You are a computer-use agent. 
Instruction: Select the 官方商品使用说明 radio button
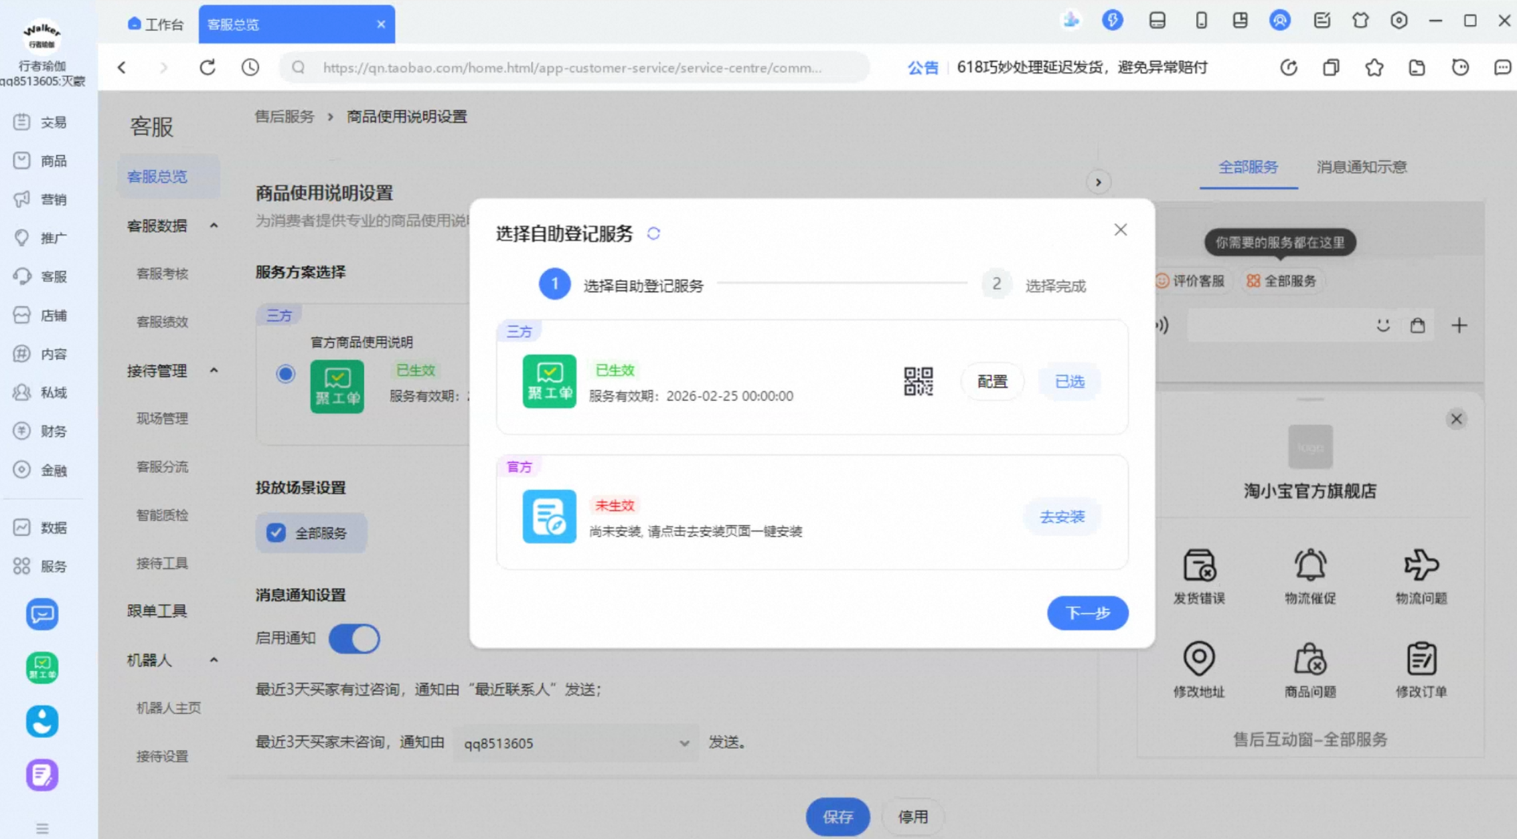tap(286, 373)
